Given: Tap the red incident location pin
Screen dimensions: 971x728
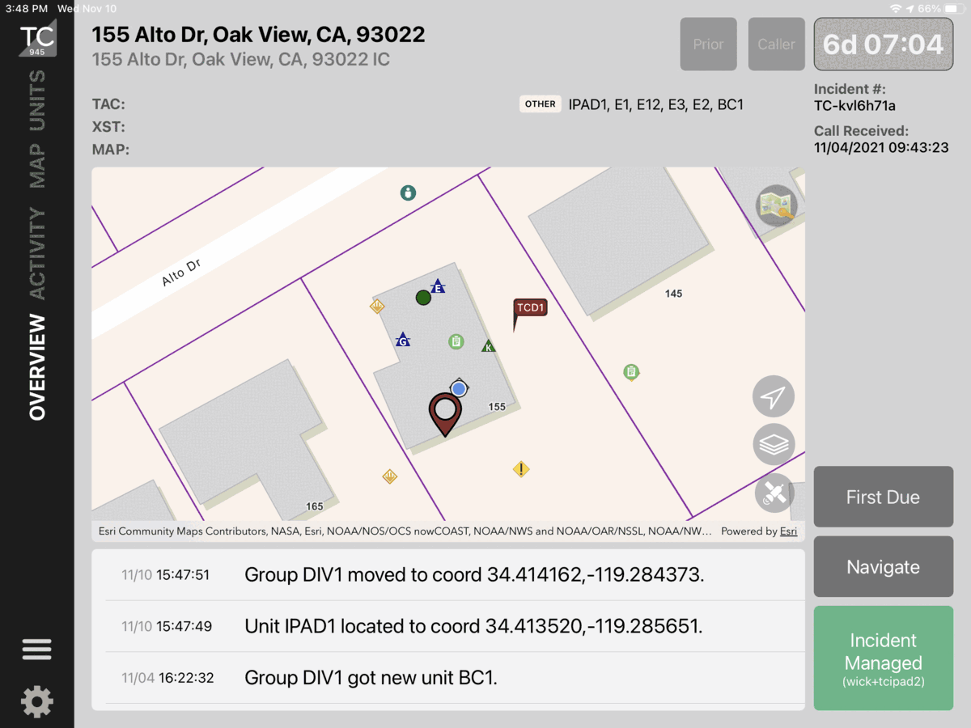Looking at the screenshot, I should (445, 413).
